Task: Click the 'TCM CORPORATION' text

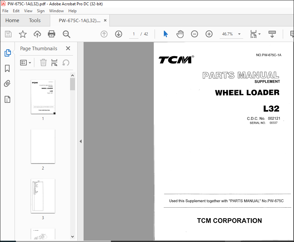Action: click(229, 221)
